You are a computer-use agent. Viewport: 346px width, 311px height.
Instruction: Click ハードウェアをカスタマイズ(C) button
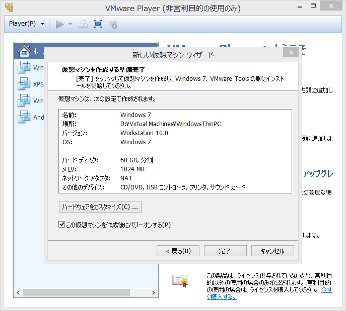[x=100, y=206]
